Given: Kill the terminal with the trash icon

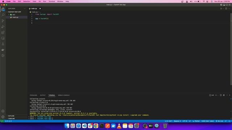Looking at the screenshot, I should click(x=224, y=95).
